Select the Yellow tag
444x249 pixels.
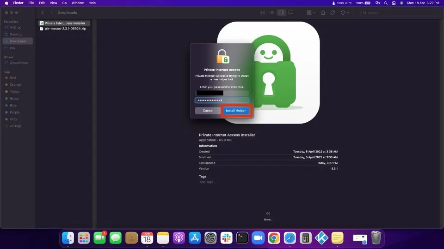click(x=14, y=91)
